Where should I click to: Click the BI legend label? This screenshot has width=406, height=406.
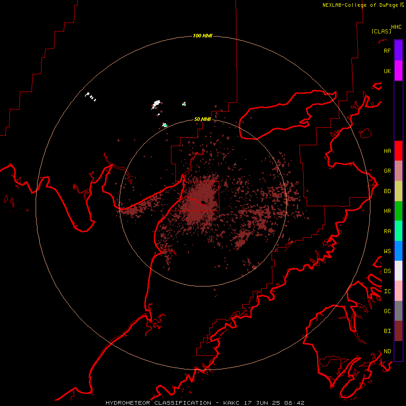point(387,331)
